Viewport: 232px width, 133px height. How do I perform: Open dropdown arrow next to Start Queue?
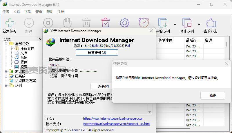pos(175,25)
